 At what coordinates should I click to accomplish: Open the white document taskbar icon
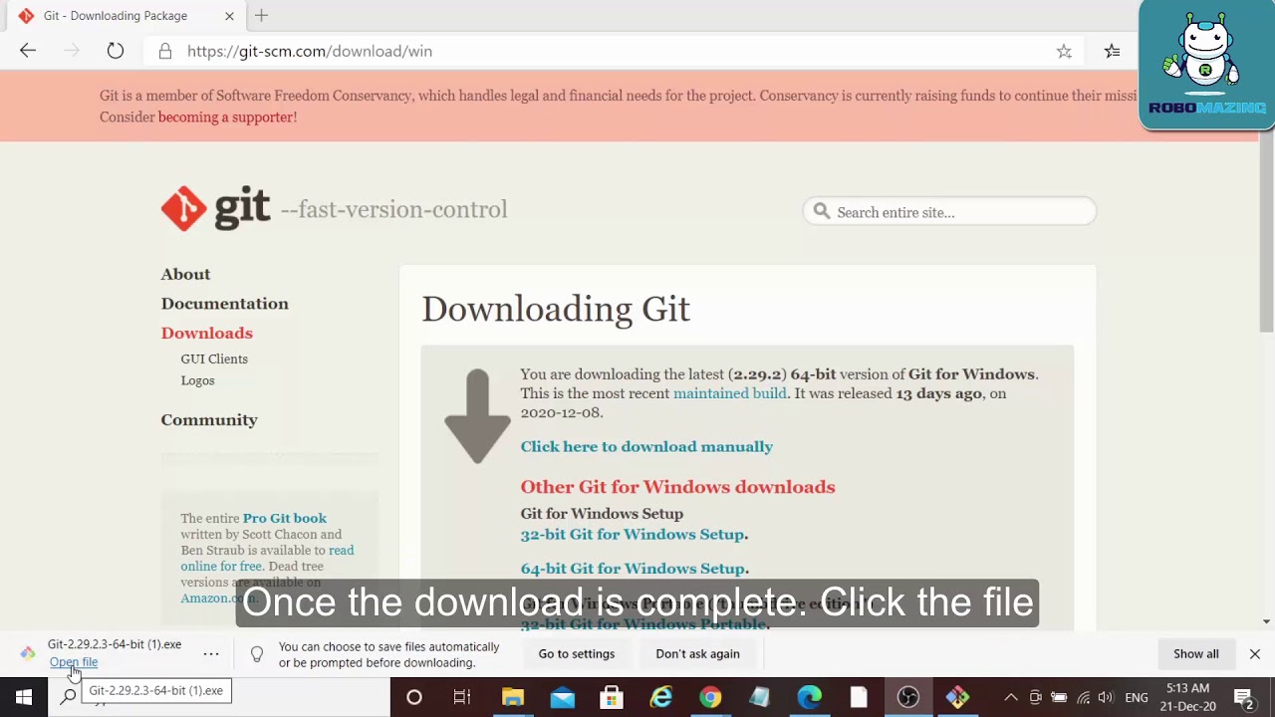859,697
